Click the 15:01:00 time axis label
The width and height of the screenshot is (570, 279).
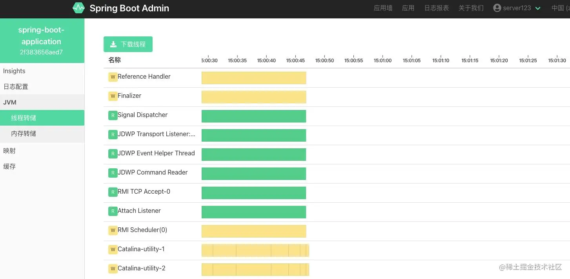pos(382,61)
